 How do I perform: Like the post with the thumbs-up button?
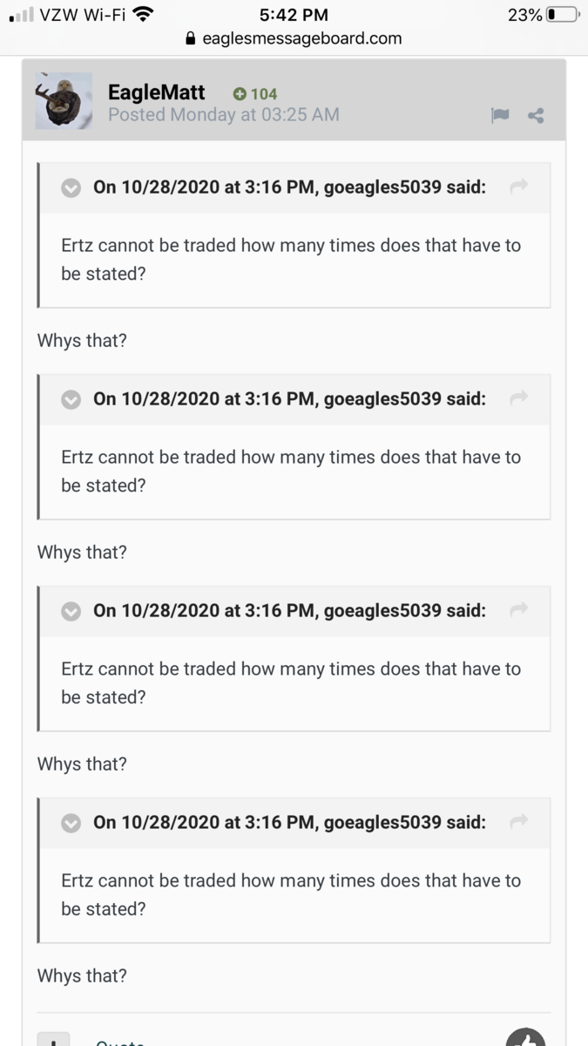(x=525, y=1037)
